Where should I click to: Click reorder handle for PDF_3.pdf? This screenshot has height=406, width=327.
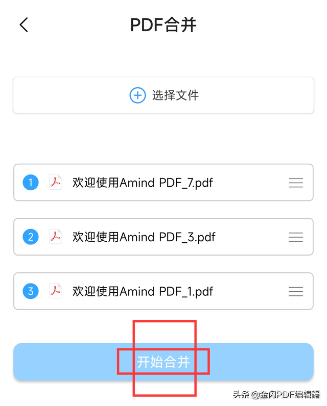pyautogui.click(x=296, y=237)
